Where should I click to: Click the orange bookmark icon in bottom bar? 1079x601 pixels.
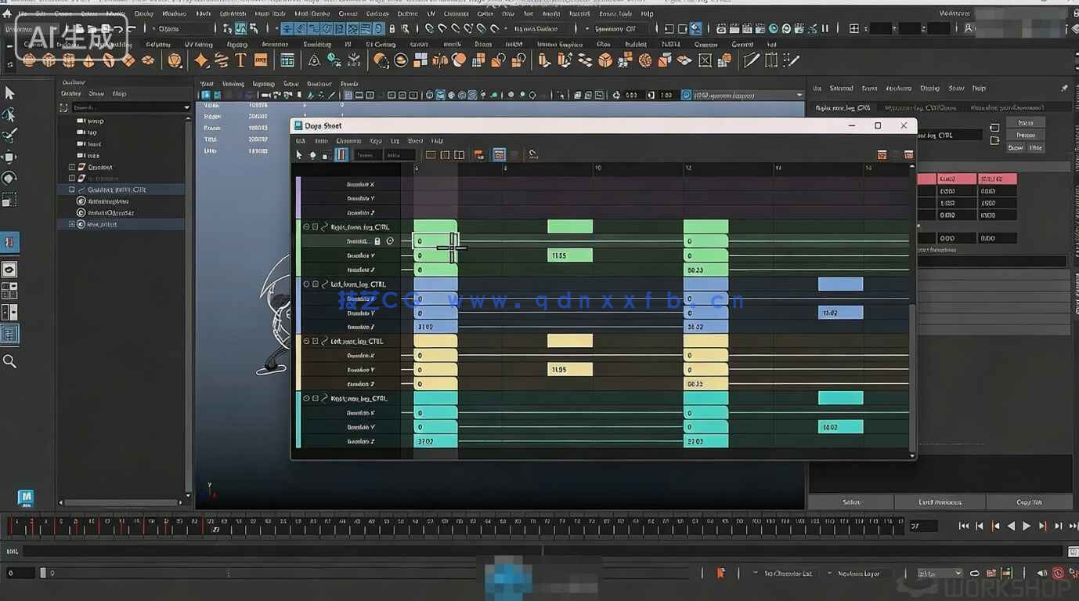(x=720, y=574)
